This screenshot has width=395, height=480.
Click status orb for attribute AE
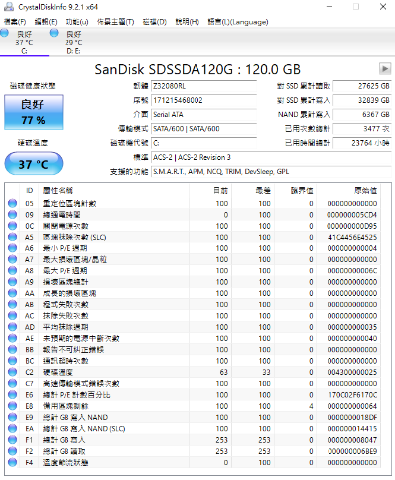tap(12, 338)
